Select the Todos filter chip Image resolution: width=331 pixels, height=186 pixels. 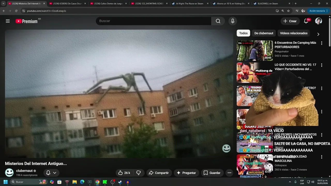243,33
